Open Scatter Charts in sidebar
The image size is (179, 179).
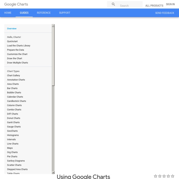coord(14,165)
